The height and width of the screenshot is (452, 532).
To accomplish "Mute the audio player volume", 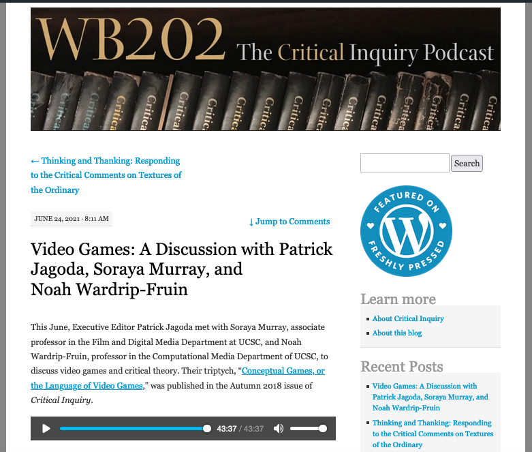I will [278, 429].
